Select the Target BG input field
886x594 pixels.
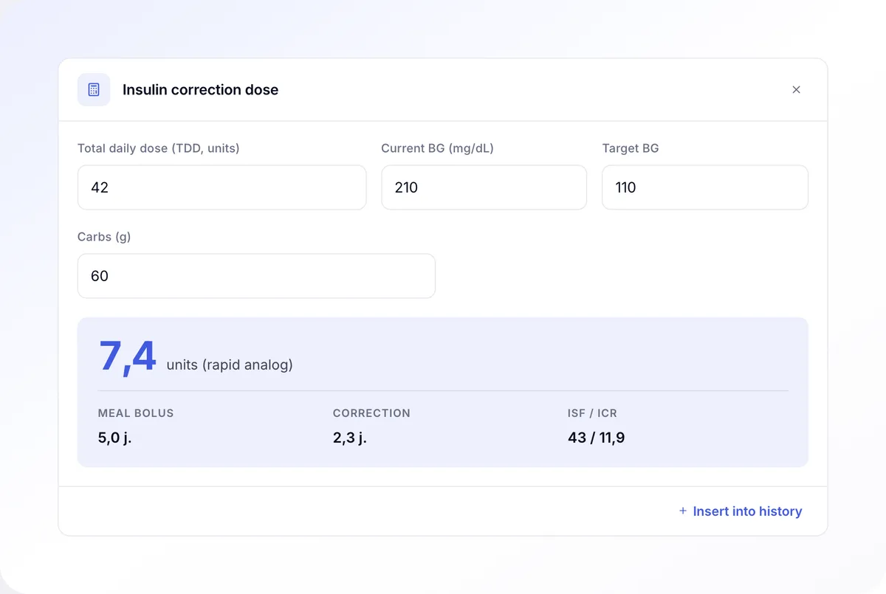(705, 187)
